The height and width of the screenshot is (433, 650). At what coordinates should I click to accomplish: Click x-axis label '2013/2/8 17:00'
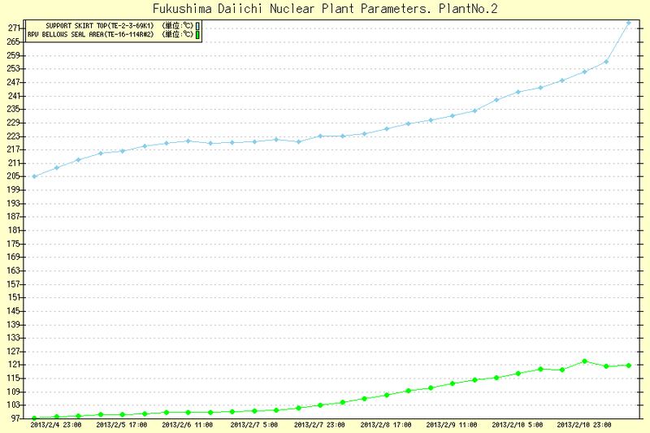[x=386, y=425]
